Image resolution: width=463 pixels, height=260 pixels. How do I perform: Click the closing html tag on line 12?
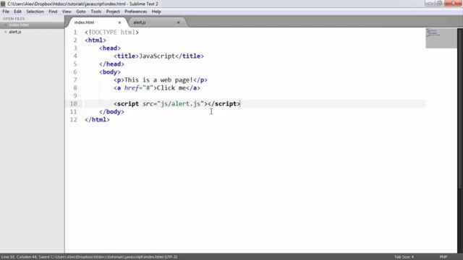pos(97,120)
